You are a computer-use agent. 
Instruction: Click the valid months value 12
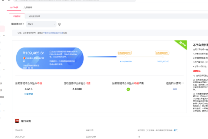point(139,137)
